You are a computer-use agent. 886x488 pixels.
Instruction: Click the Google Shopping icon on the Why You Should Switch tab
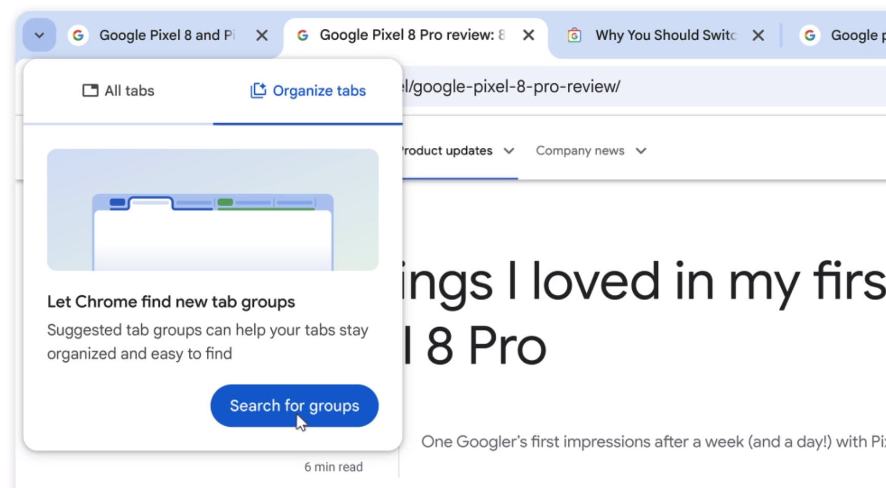(575, 35)
